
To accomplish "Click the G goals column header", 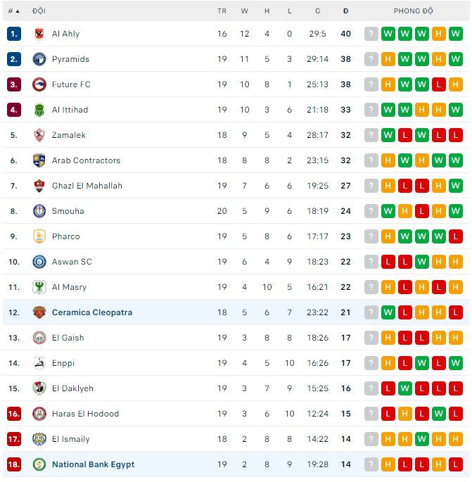I will [x=317, y=11].
